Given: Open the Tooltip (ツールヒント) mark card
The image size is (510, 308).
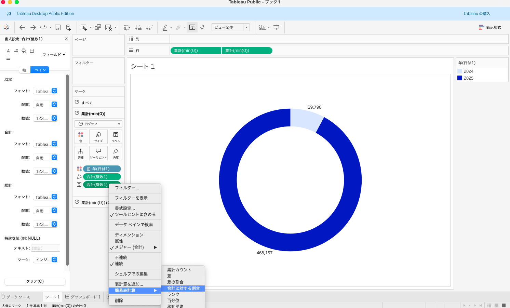Looking at the screenshot, I should [98, 153].
